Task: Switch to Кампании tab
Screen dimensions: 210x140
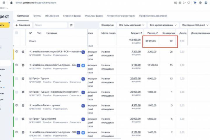Action: click(23, 16)
